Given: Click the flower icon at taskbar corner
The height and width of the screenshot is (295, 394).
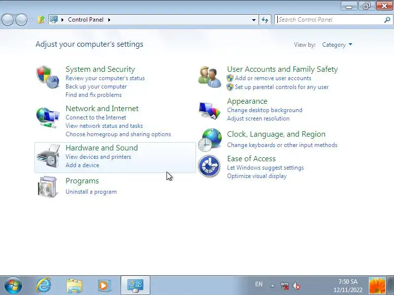Looking at the screenshot, I should [377, 286].
